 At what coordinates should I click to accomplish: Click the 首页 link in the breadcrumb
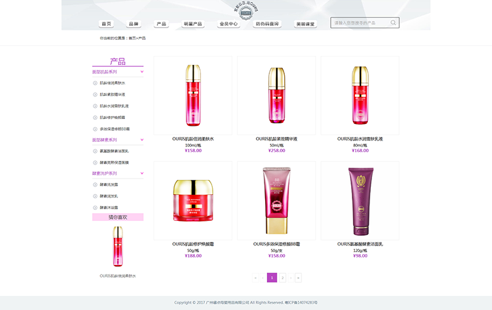pyautogui.click(x=132, y=38)
